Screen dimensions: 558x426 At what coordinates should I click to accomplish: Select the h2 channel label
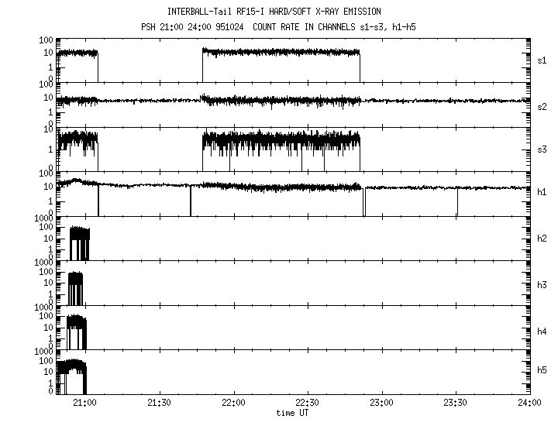(543, 239)
